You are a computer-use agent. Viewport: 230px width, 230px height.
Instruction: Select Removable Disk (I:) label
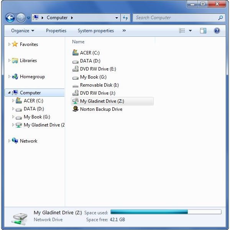99,85
